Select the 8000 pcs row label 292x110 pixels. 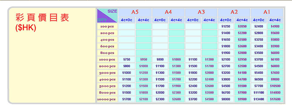pyautogui.click(x=107, y=93)
